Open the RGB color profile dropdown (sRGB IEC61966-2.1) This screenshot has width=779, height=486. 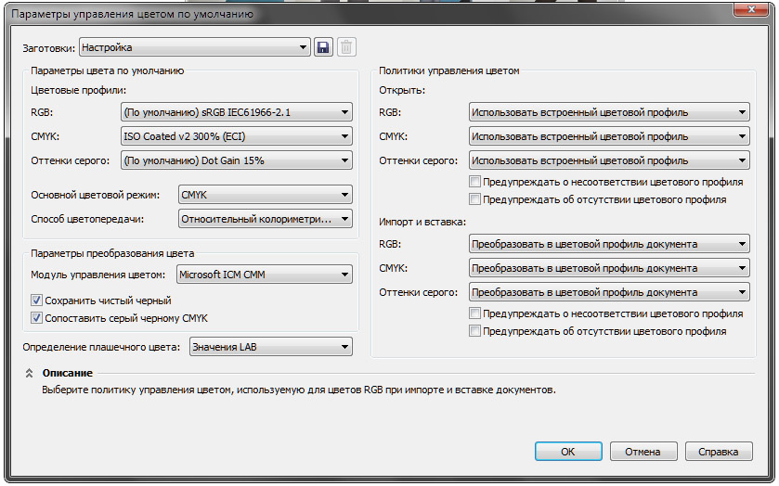click(x=237, y=112)
